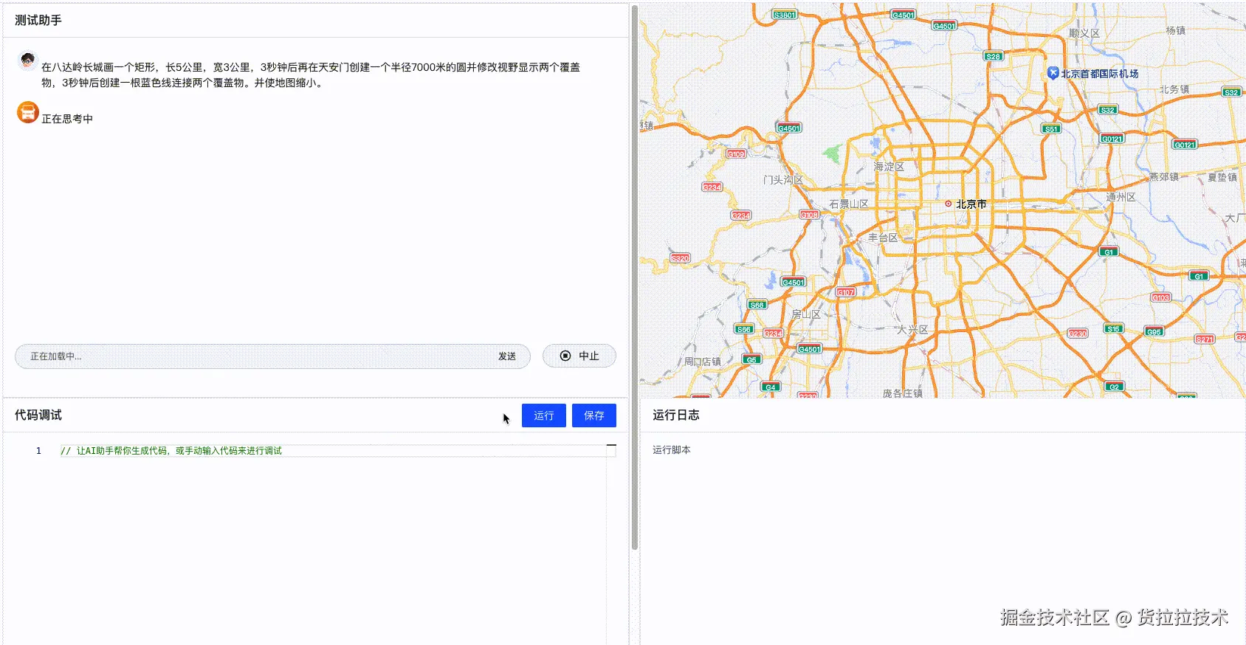Click the S3801 highway shield on map
Viewport: 1246px width, 645px height.
pos(785,15)
